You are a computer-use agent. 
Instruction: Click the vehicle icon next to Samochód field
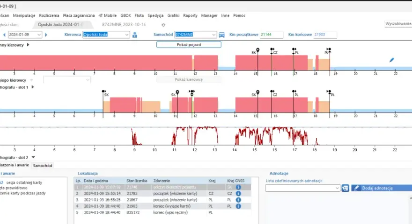pyautogui.click(x=222, y=35)
